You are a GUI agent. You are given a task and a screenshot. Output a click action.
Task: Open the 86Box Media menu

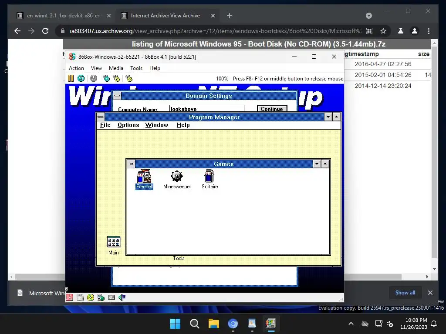pos(116,68)
